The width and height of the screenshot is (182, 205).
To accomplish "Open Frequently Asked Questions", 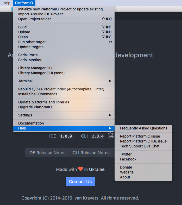I will [143, 128].
